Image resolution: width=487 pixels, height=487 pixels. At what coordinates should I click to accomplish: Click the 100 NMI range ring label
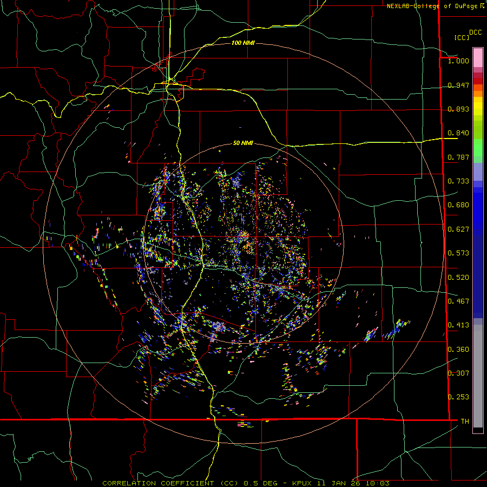click(x=243, y=43)
